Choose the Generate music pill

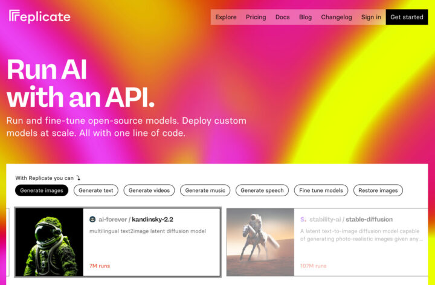click(x=205, y=190)
